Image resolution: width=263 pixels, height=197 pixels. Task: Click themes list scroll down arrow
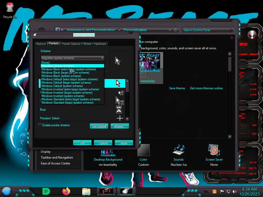(230, 136)
